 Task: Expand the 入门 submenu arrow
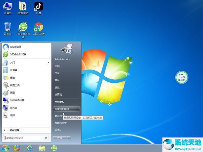click(x=48, y=62)
